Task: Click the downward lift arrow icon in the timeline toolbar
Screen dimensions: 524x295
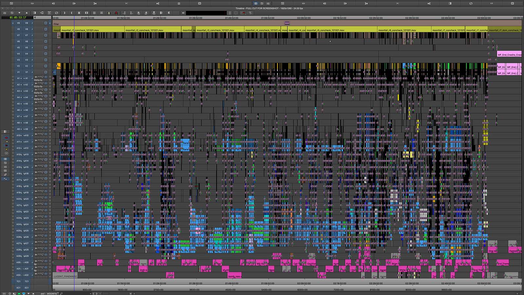Action: pyautogui.click(x=19, y=13)
